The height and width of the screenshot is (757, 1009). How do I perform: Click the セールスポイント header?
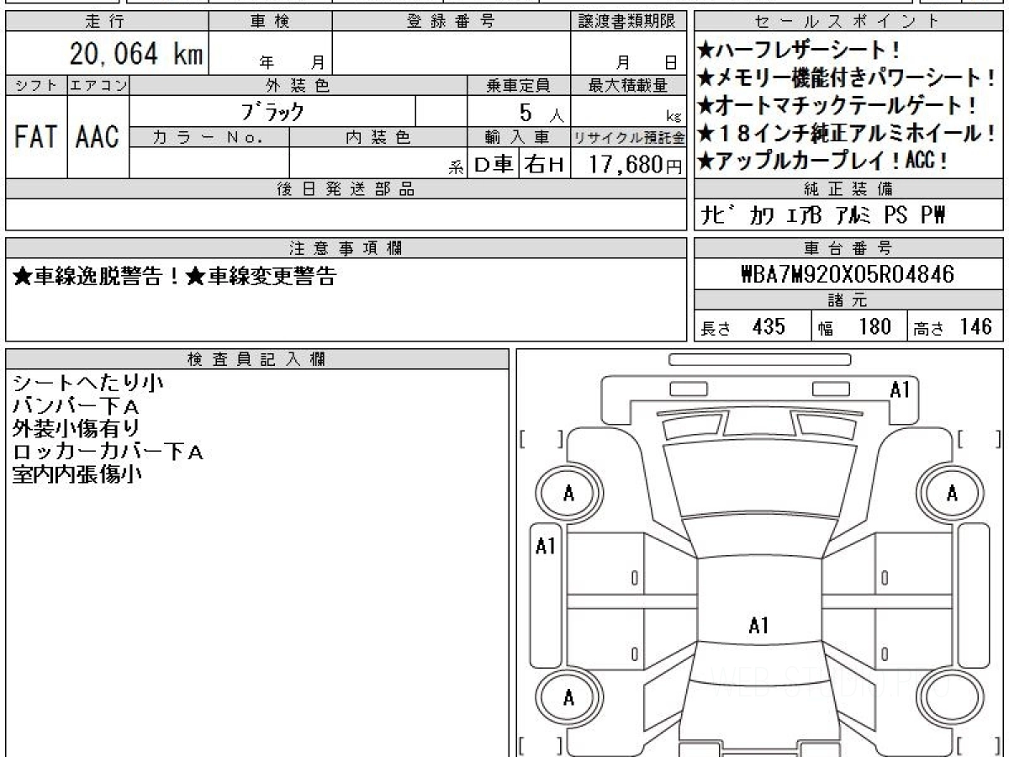pos(848,22)
